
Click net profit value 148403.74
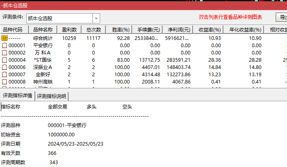point(178,67)
